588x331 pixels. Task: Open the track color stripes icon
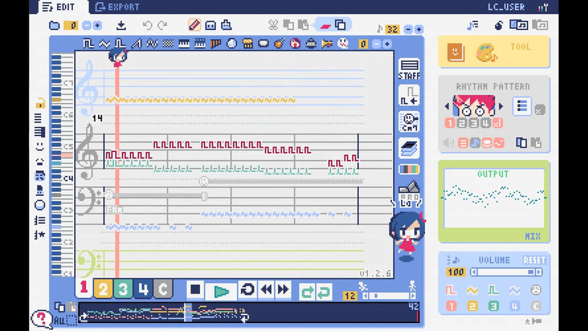[x=409, y=169]
